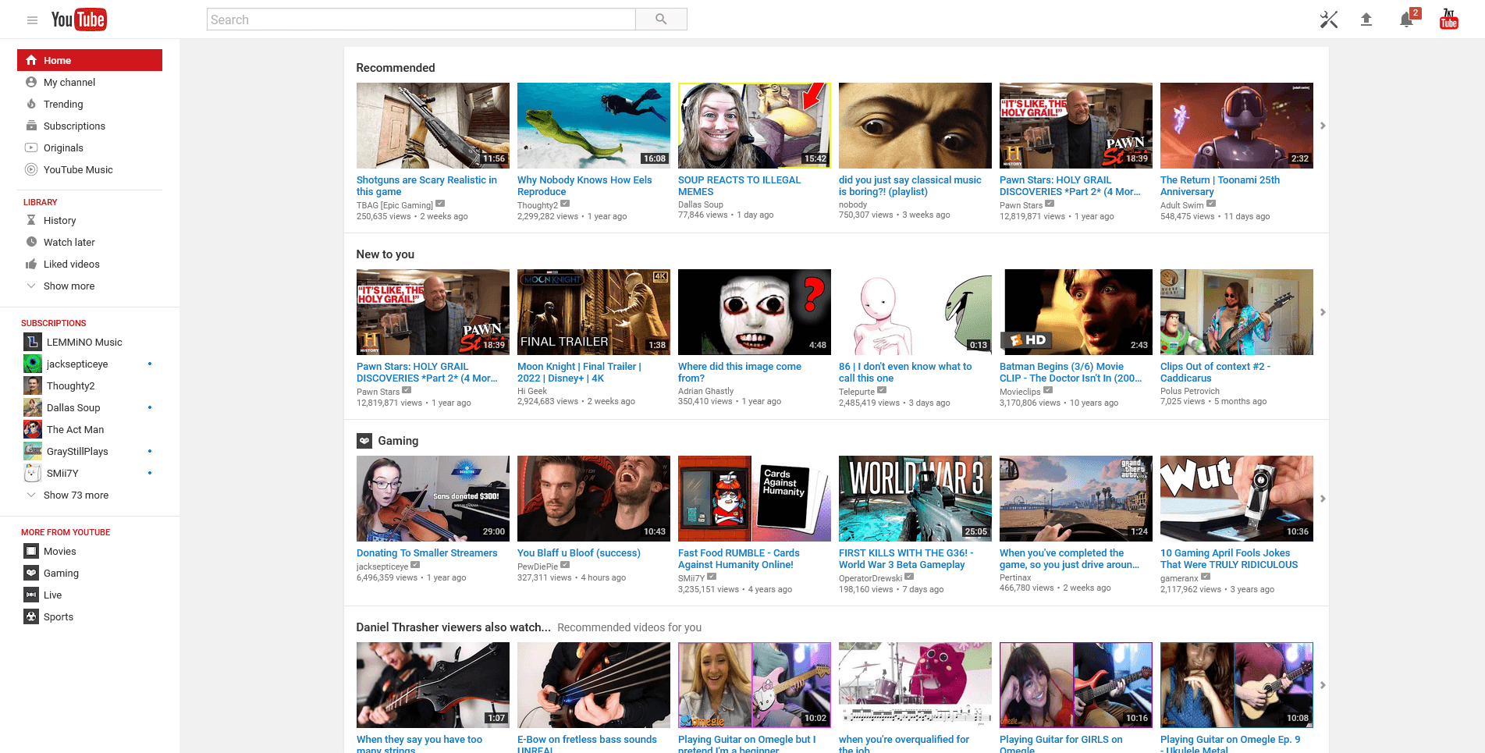Viewport: 1485px width, 753px height.
Task: Click the LIBRARY section heading
Action: pyautogui.click(x=41, y=202)
